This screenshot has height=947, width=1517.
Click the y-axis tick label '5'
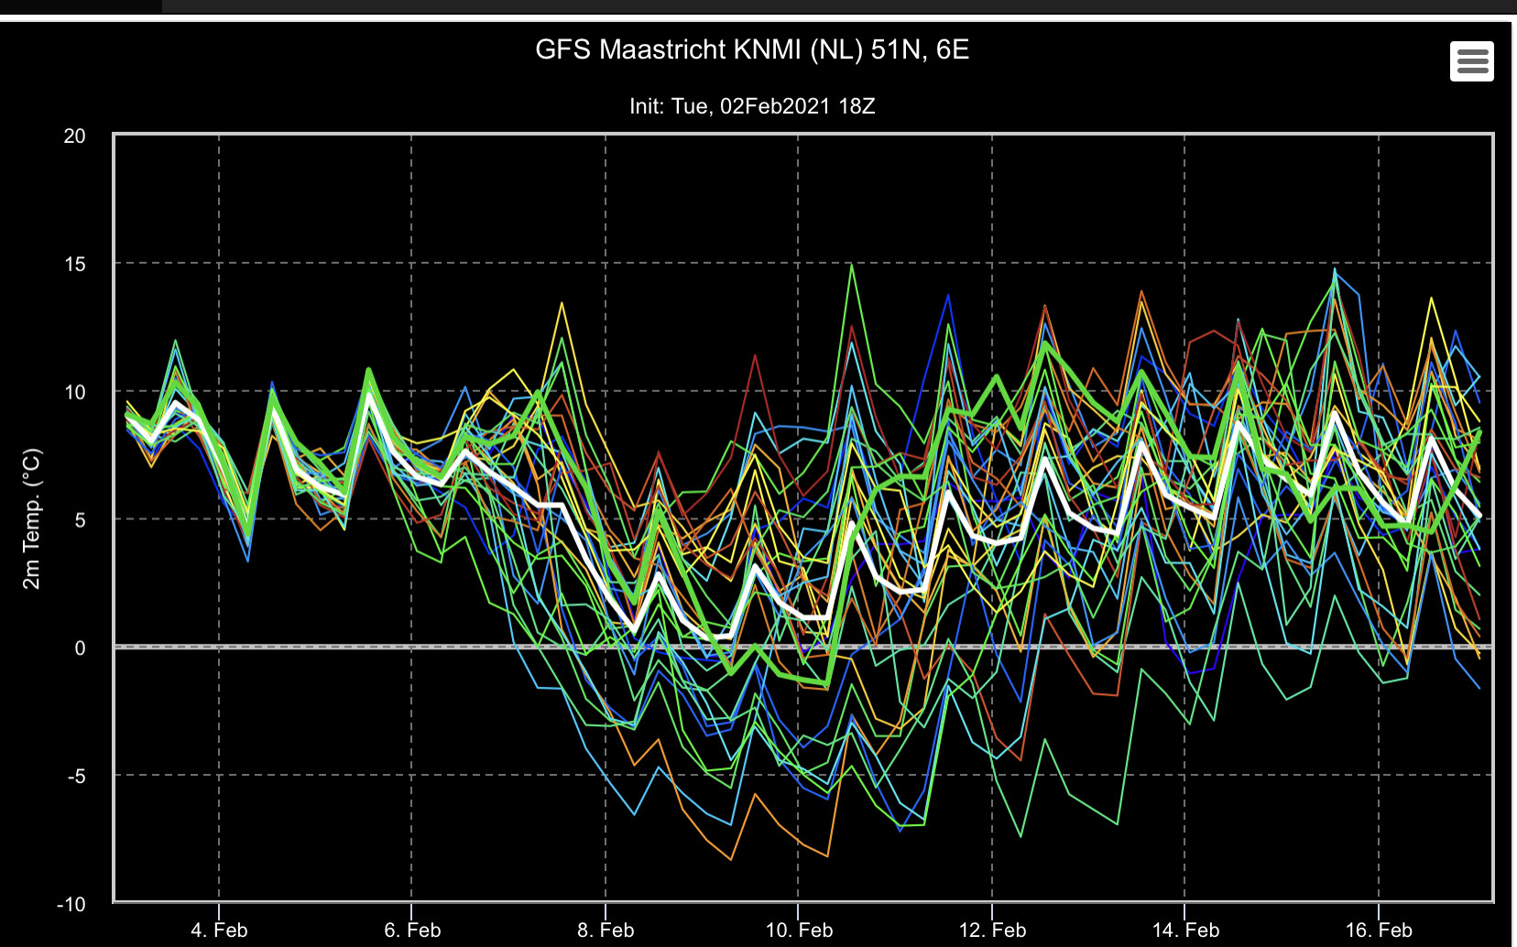pos(81,520)
